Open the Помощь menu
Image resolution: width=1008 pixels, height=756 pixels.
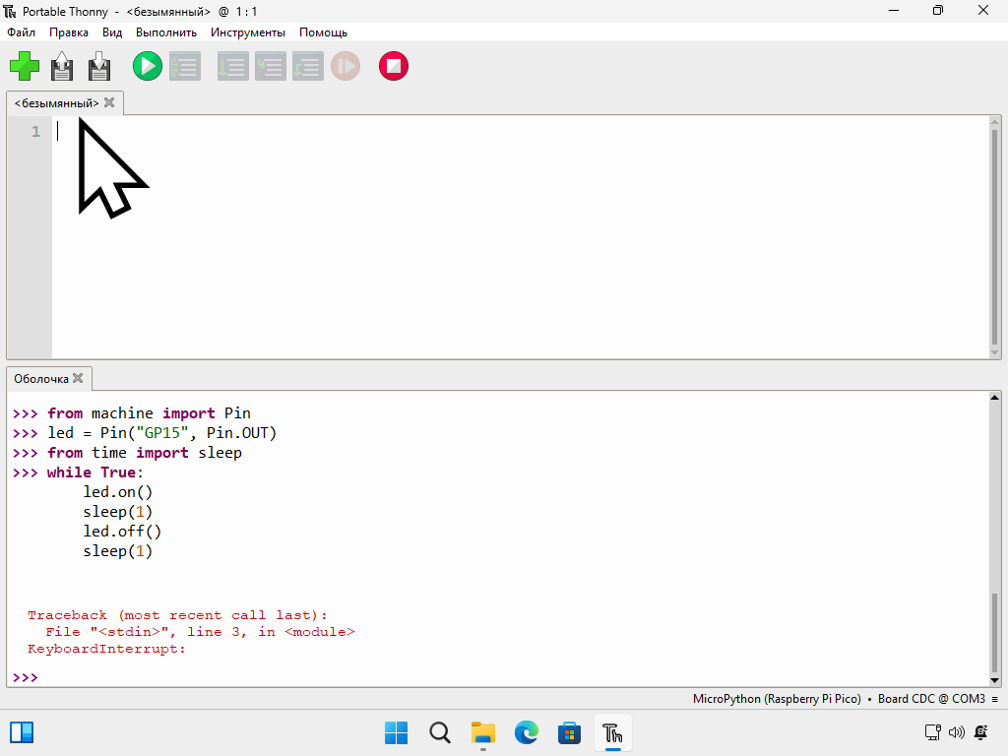click(x=323, y=32)
